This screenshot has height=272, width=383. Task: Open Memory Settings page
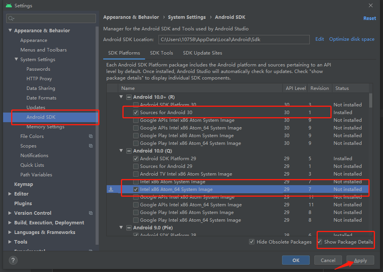(45, 127)
